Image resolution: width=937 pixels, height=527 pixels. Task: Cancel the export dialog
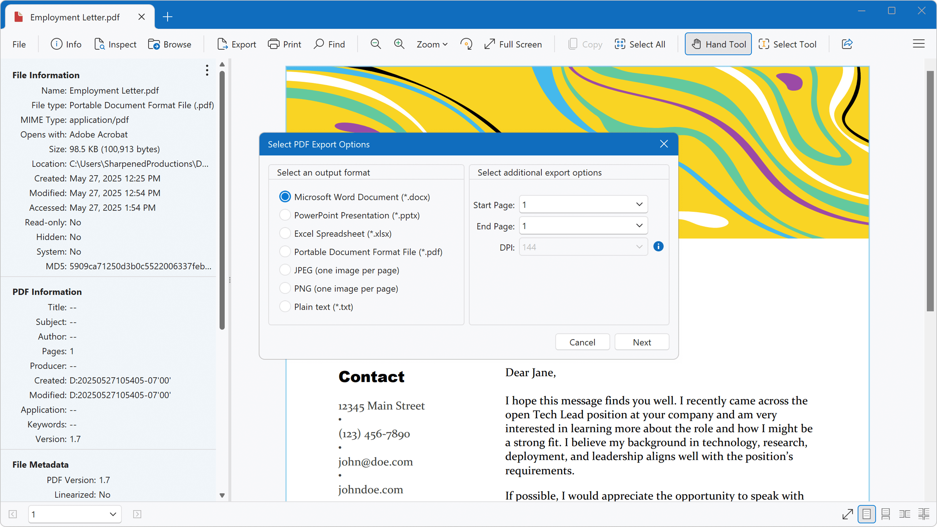(x=582, y=342)
